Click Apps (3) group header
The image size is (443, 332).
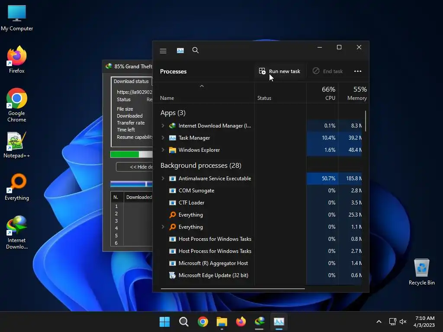pos(173,113)
